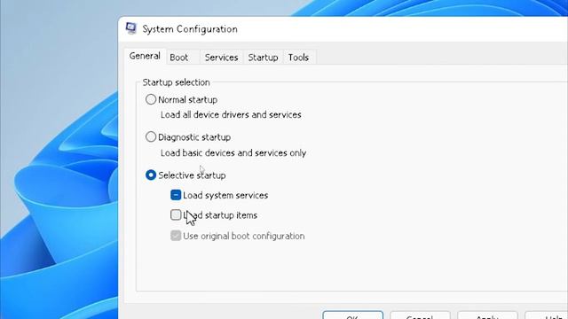The image size is (568, 319).
Task: Click the 'Load basic devices and services only' text
Action: (233, 152)
